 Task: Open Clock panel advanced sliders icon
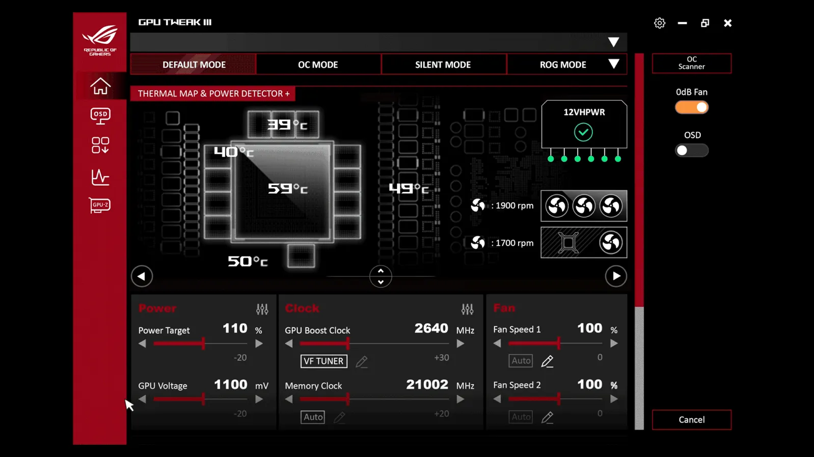pos(467,309)
